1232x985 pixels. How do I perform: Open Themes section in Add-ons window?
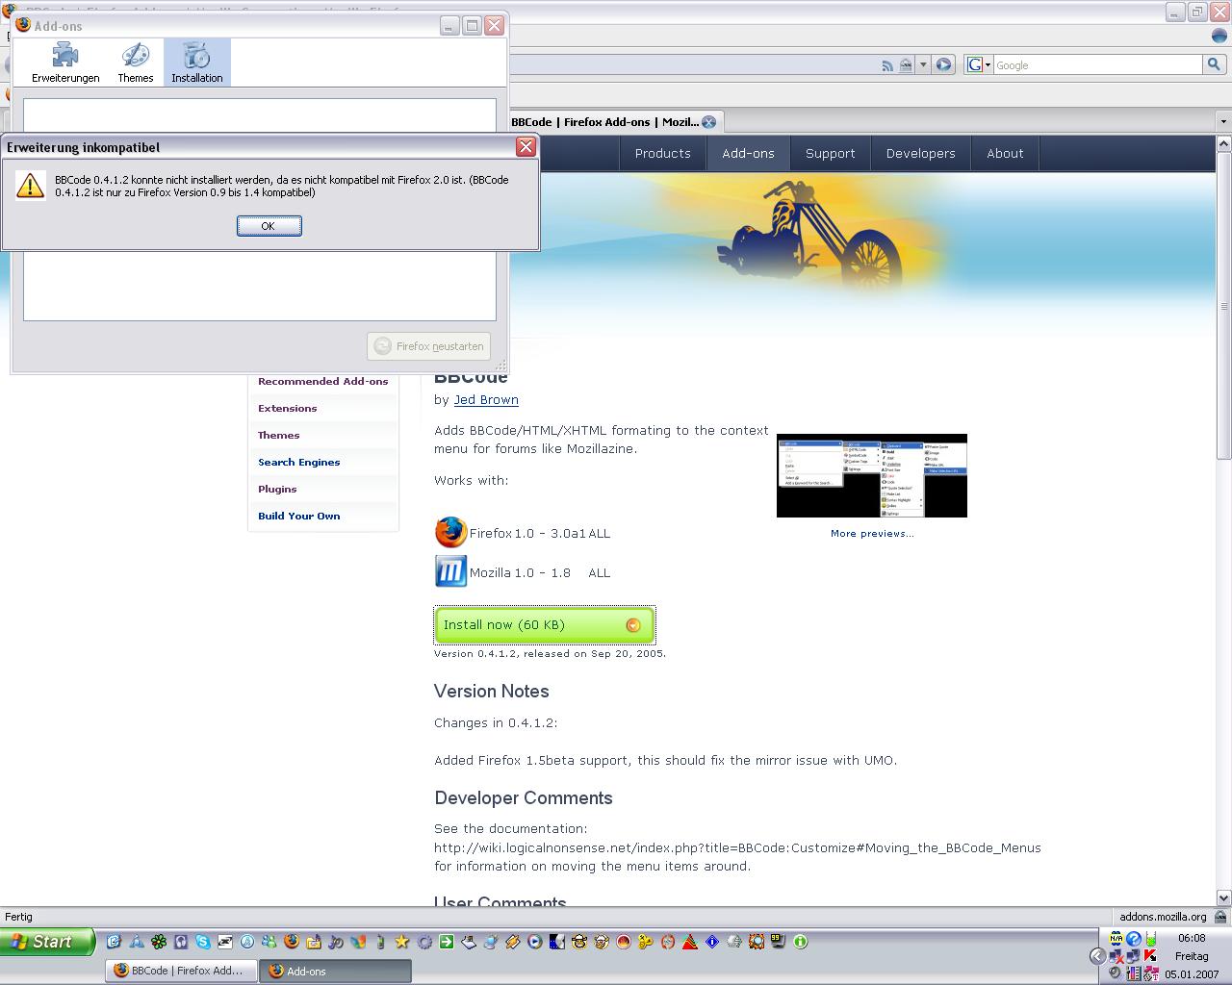pos(136,63)
